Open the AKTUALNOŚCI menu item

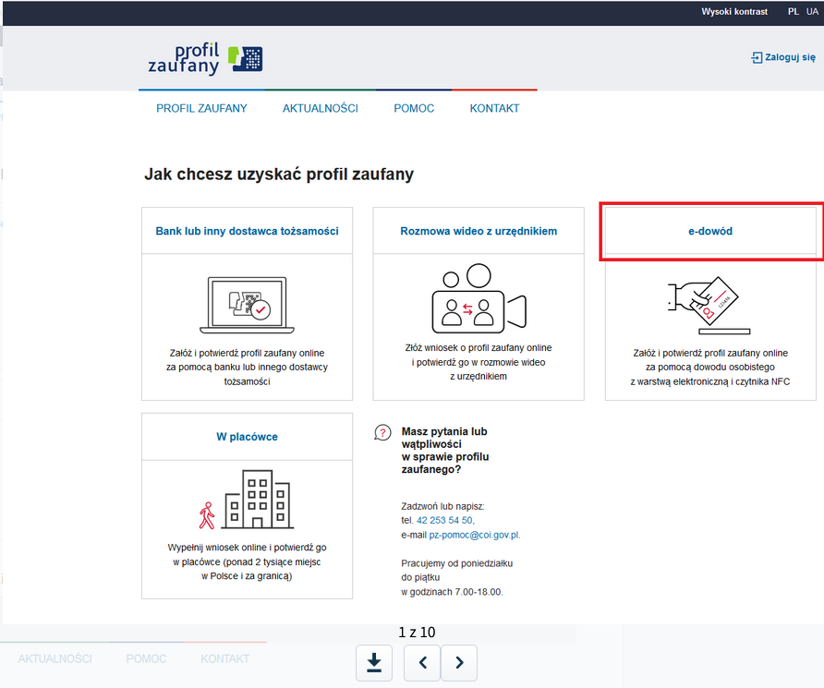point(320,108)
